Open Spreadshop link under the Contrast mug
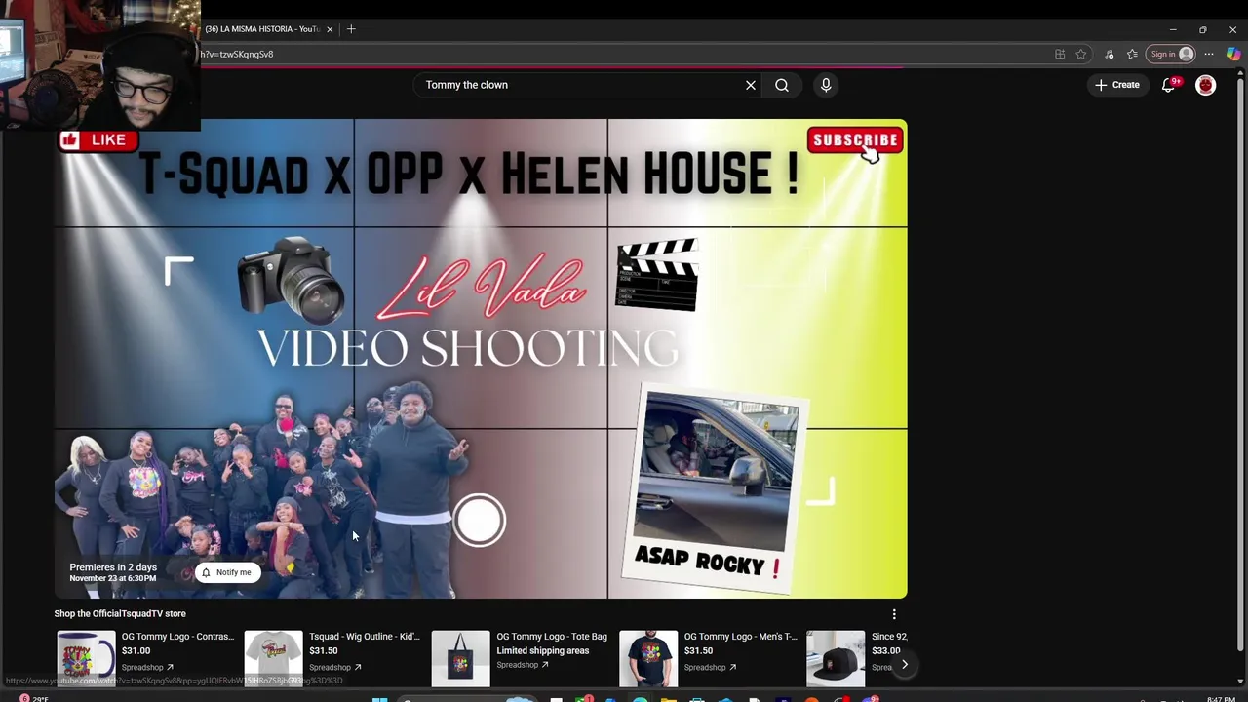Viewport: 1248px width, 702px height. click(x=147, y=668)
